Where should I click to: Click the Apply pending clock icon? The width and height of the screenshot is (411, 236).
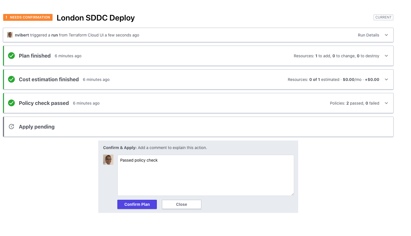11,127
